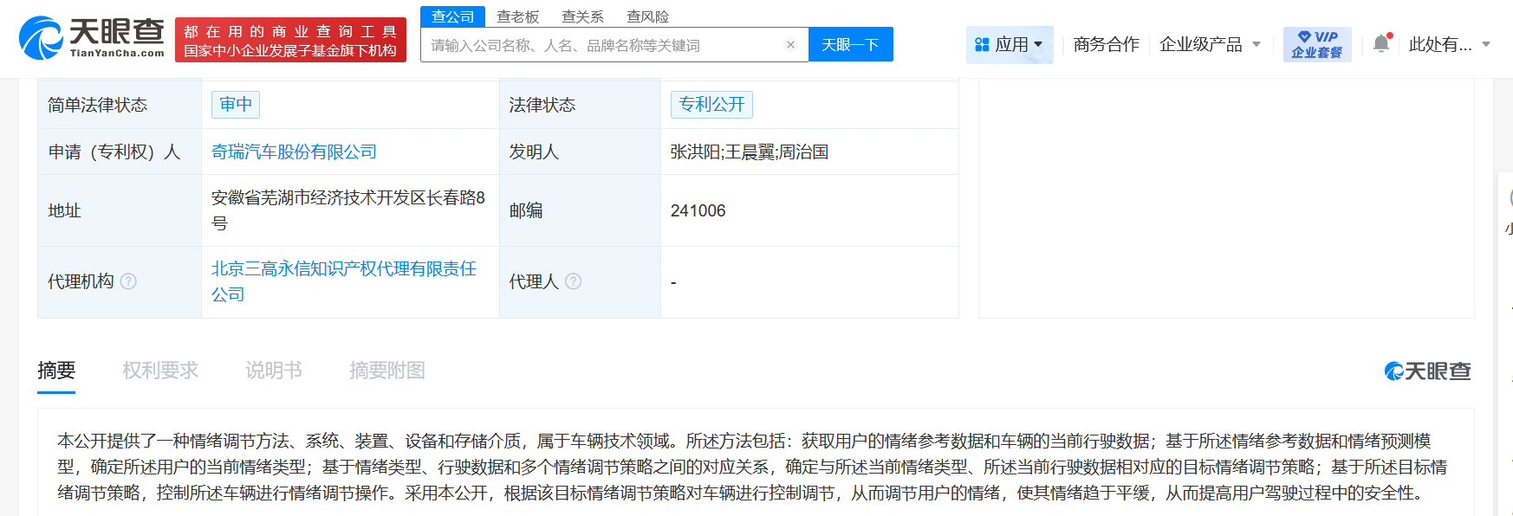1513x516 pixels.
Task: Switch to the 说明书 tab
Action: 274,371
